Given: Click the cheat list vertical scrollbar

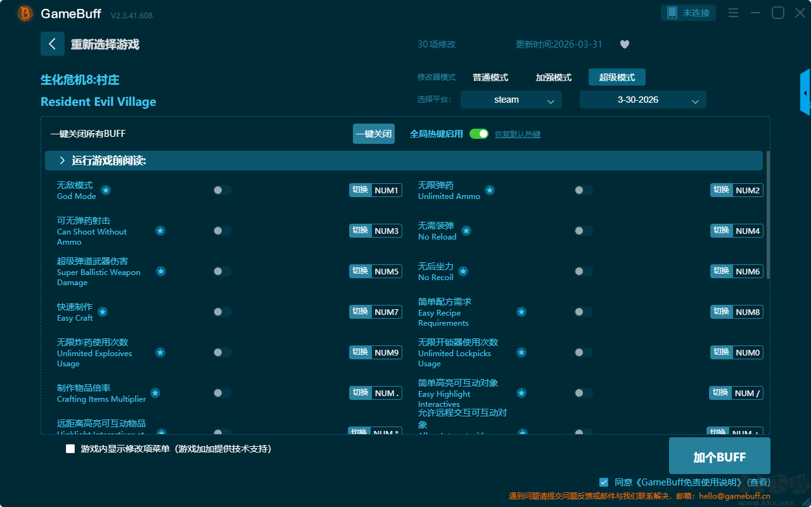Looking at the screenshot, I should (x=769, y=214).
